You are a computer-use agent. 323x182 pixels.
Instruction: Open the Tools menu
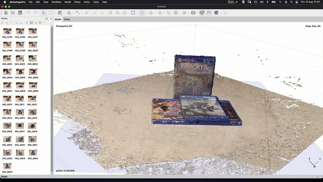(x=96, y=2)
